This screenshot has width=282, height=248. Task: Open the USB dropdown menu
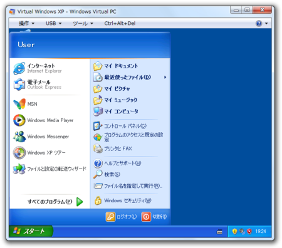click(53, 23)
